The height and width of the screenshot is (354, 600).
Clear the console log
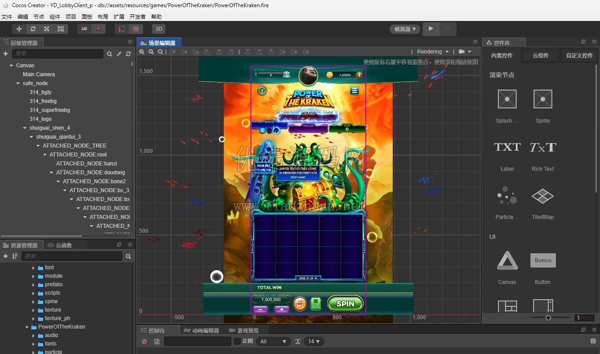point(144,342)
